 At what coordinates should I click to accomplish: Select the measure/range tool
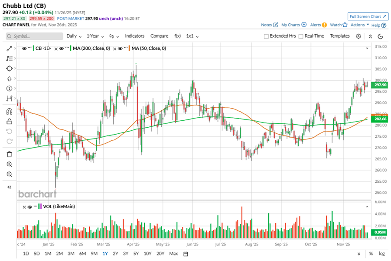pyautogui.click(x=9, y=99)
